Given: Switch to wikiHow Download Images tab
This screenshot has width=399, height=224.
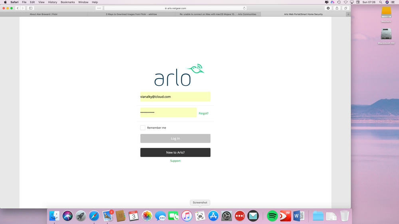Looking at the screenshot, I should (131, 14).
